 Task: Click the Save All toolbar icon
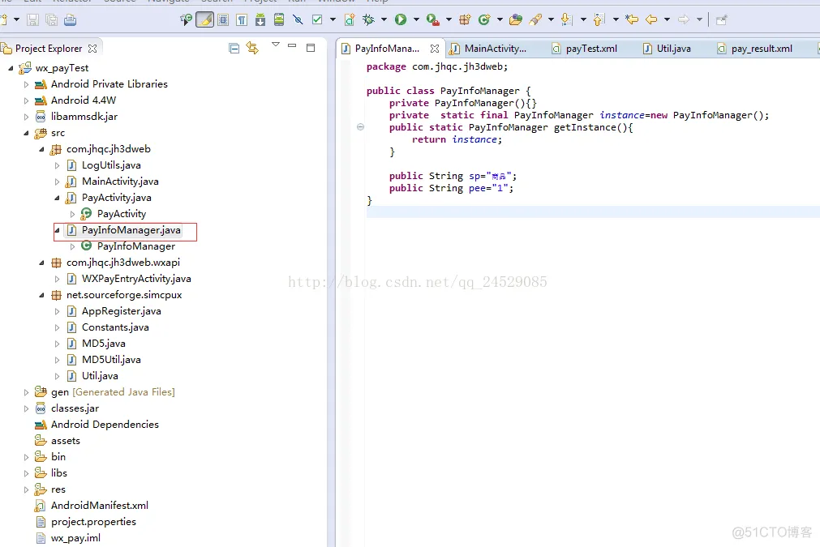51,19
